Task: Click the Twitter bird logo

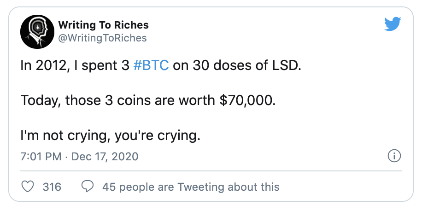Action: click(x=393, y=24)
